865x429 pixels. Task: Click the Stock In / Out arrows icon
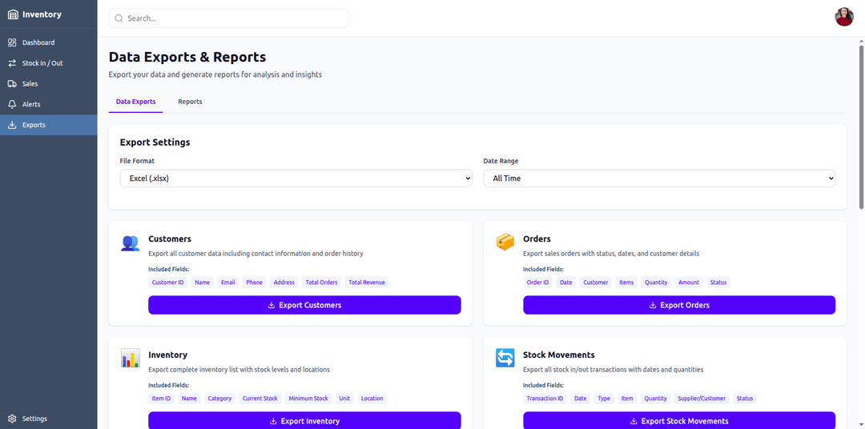tap(12, 63)
